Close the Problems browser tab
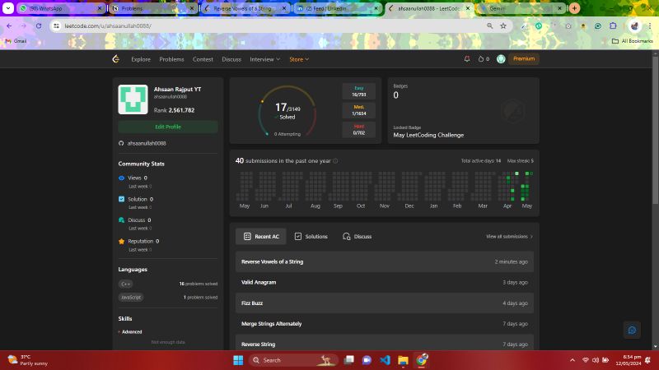The image size is (659, 370). point(192,8)
